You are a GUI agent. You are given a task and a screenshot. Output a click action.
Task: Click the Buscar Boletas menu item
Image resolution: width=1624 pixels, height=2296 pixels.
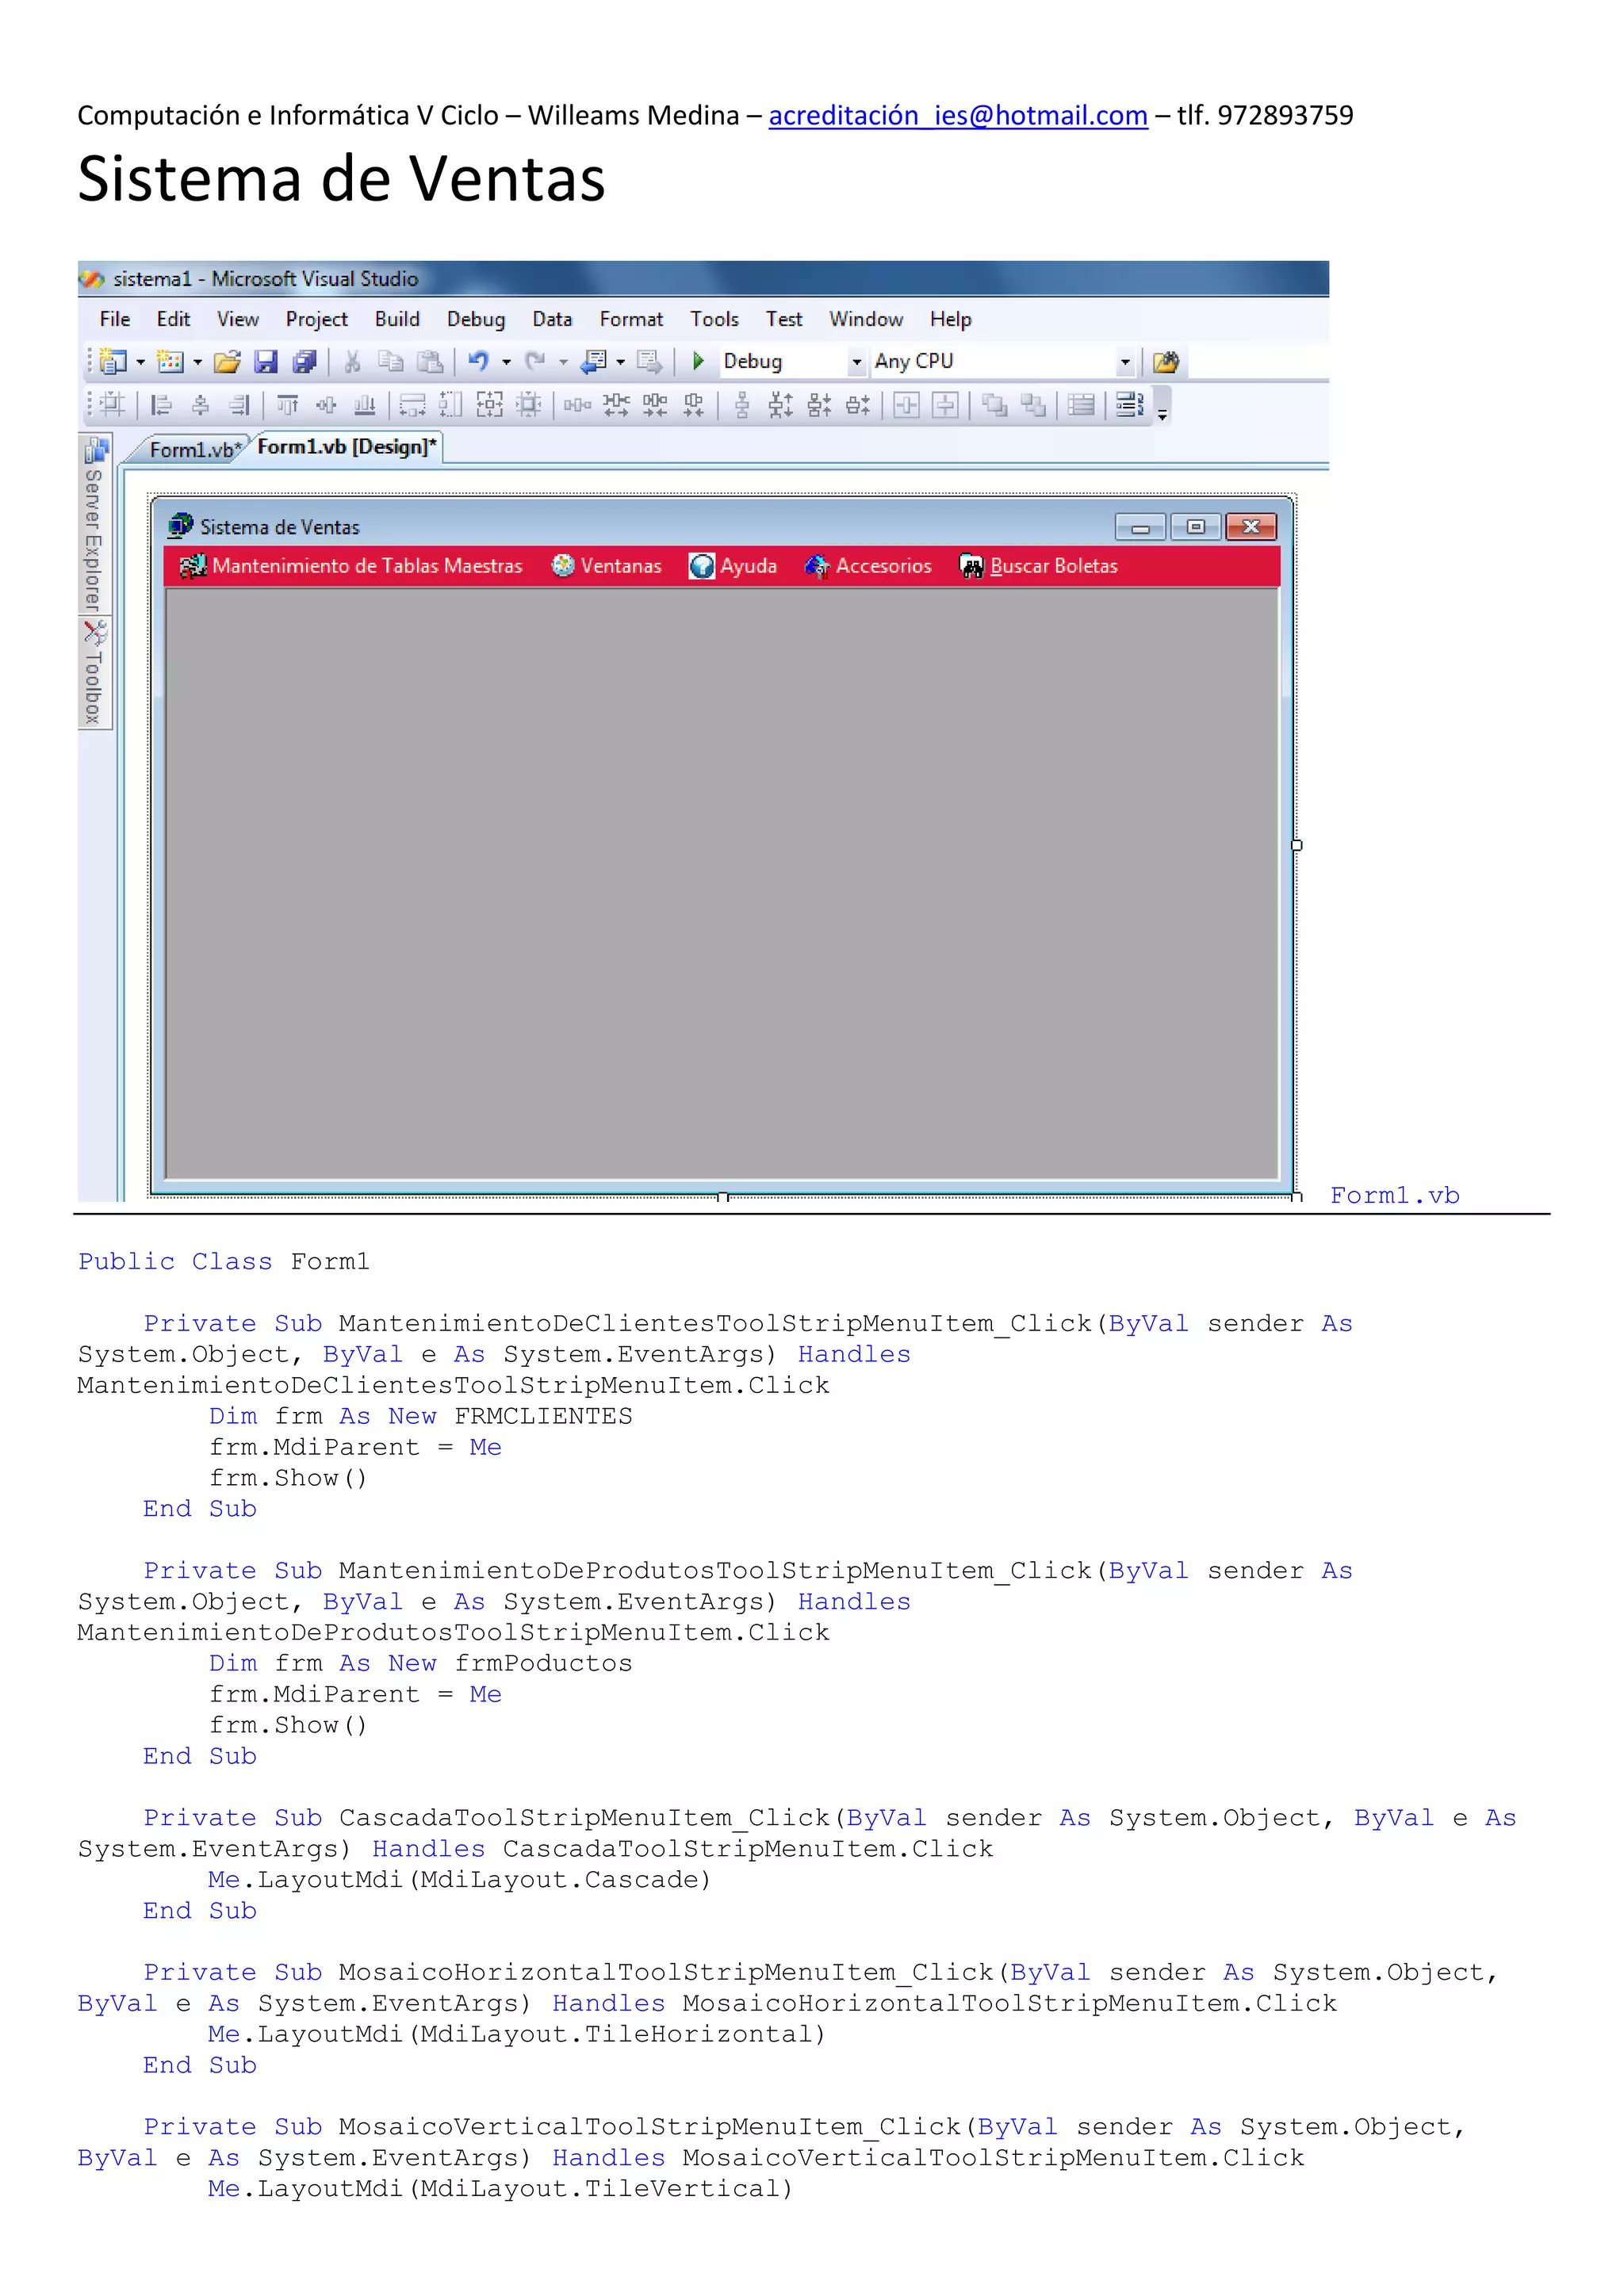click(1040, 566)
